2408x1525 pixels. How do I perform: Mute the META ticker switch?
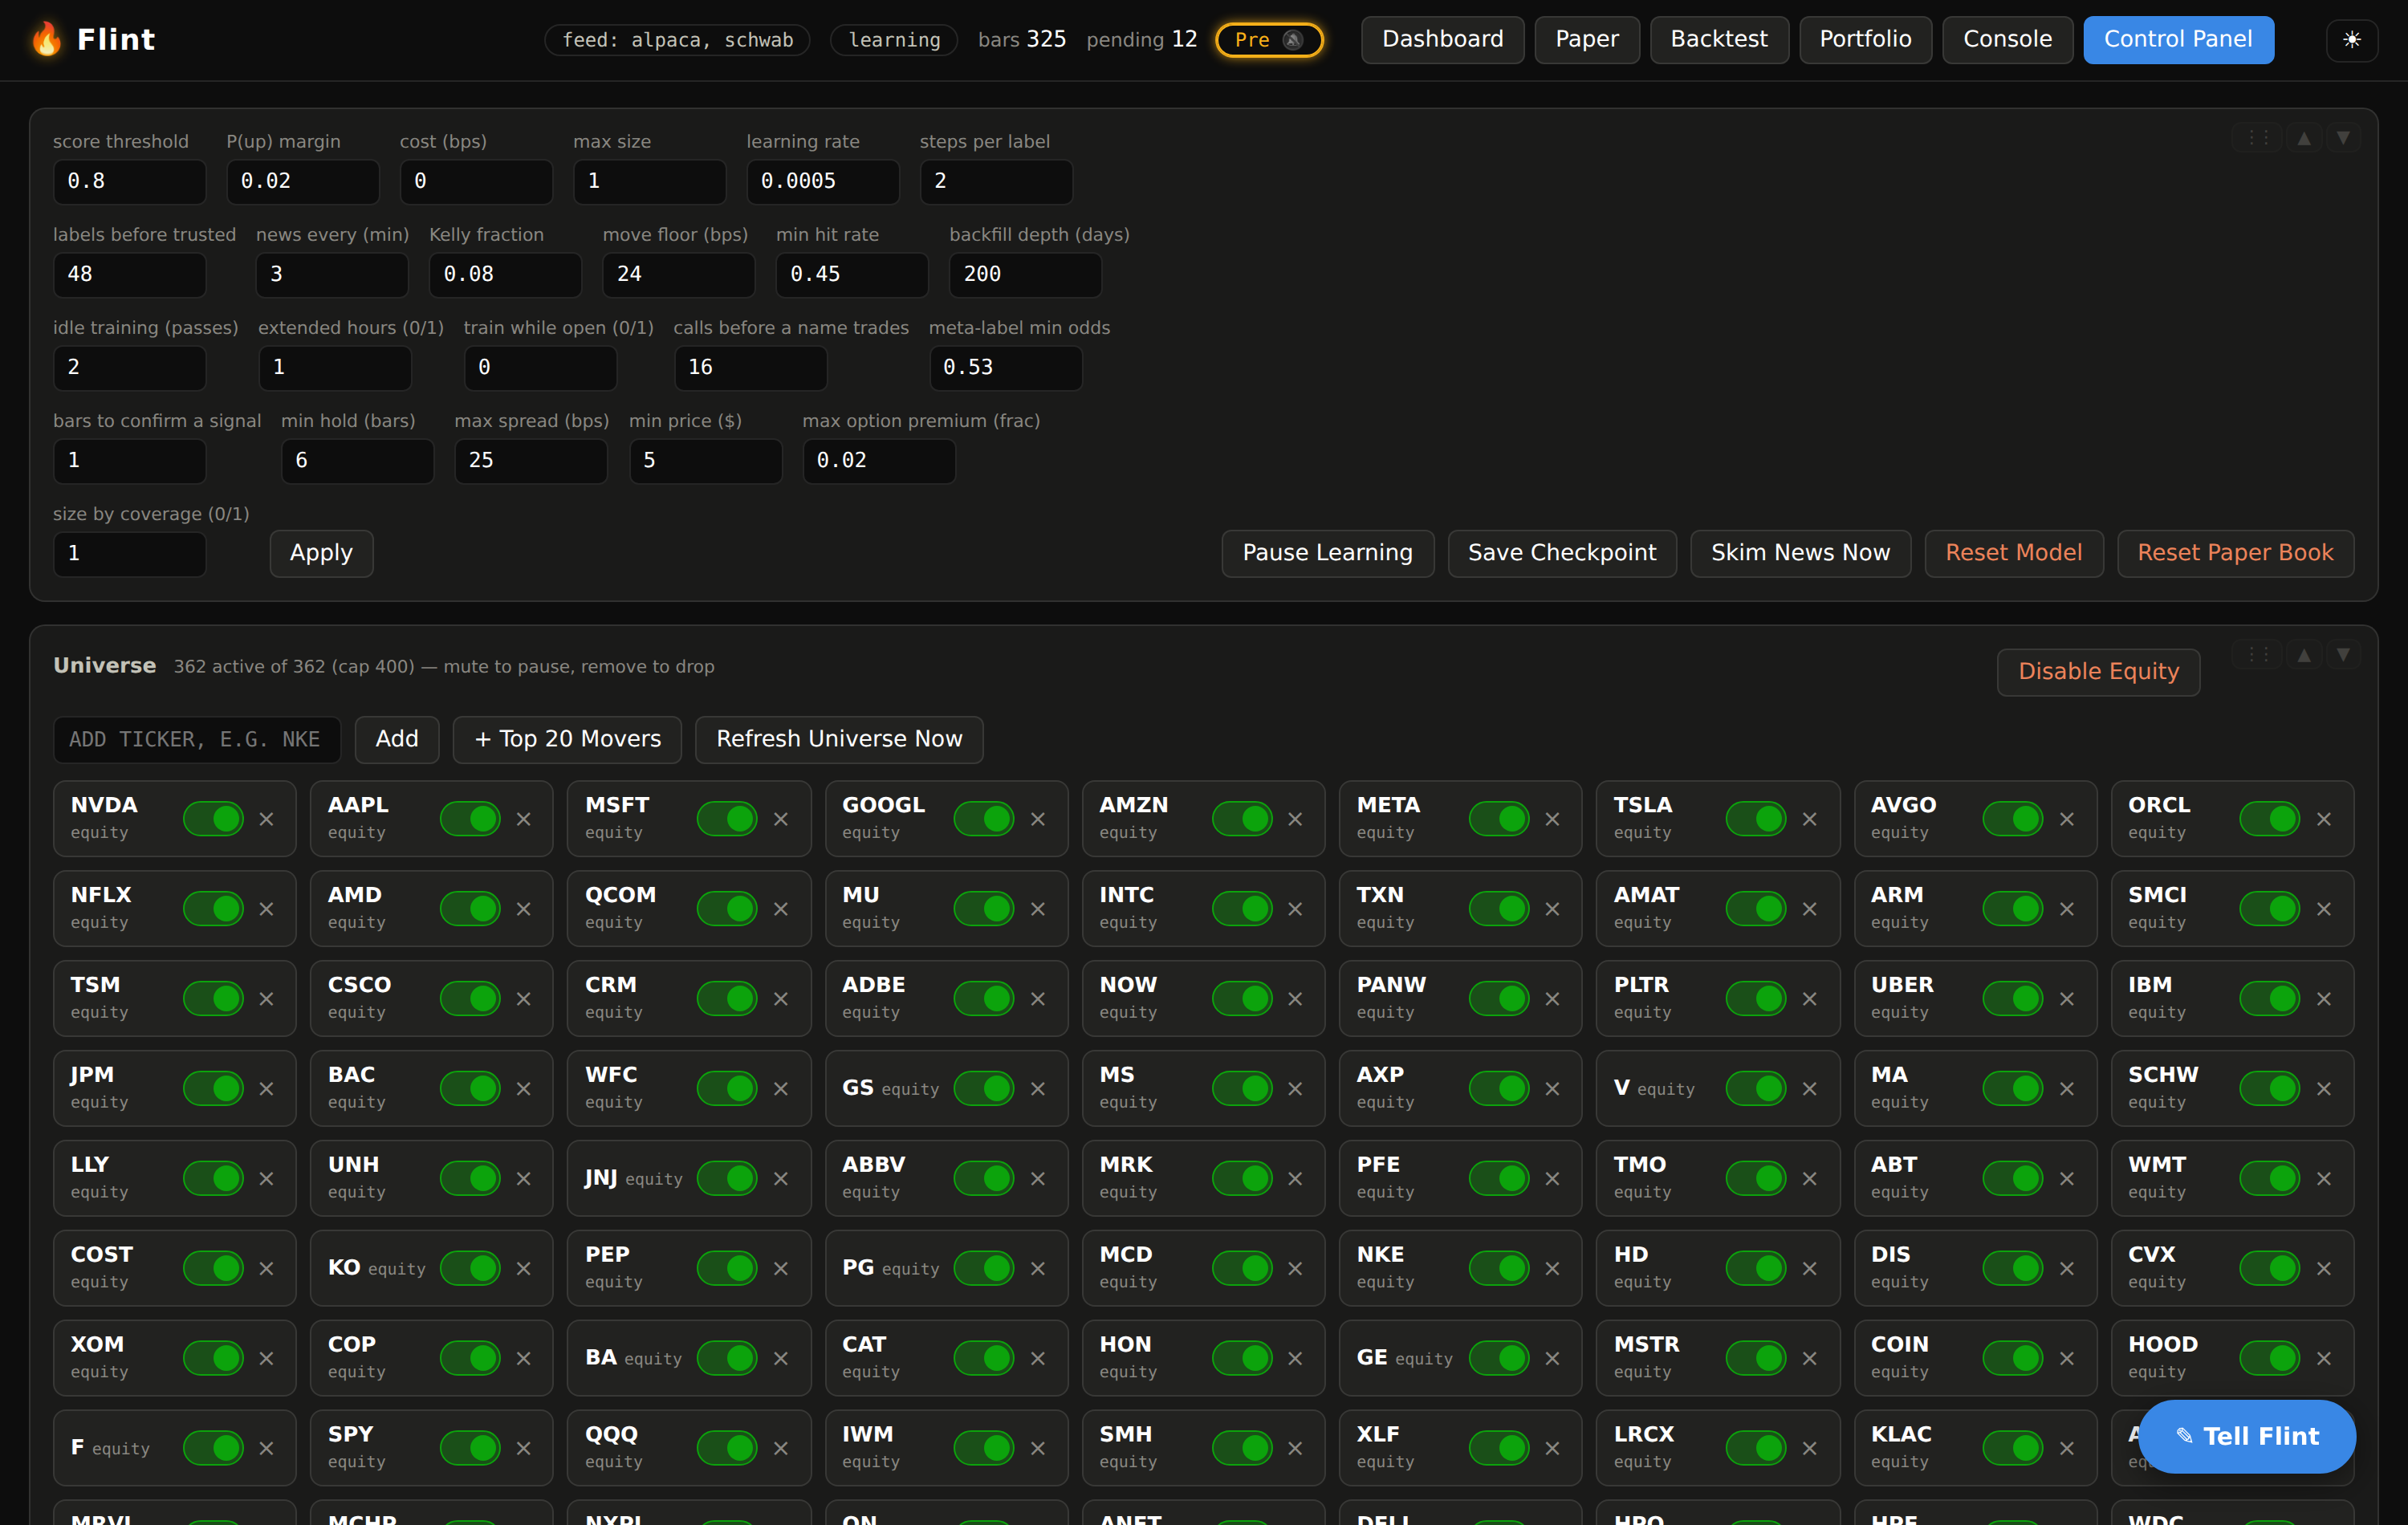1499,819
